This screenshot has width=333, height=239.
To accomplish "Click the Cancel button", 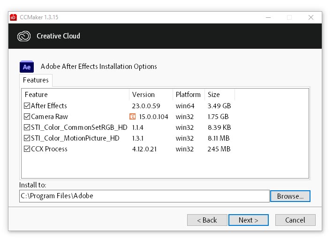I will pos(295,220).
